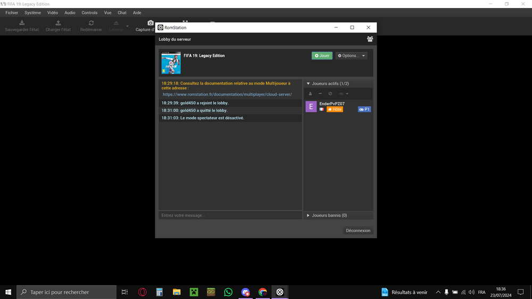Click the Capture camera icon in toolbar

coord(151,23)
